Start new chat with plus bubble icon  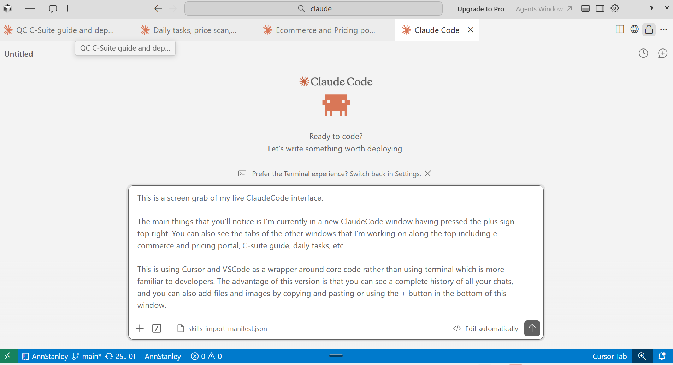(663, 53)
